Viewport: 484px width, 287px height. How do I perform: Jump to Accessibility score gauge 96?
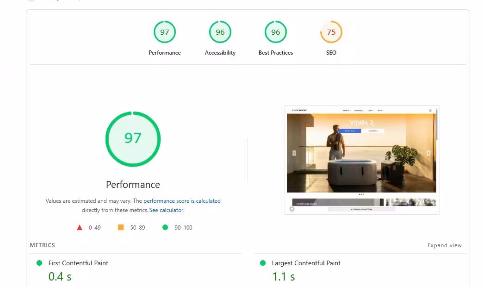pos(220,32)
